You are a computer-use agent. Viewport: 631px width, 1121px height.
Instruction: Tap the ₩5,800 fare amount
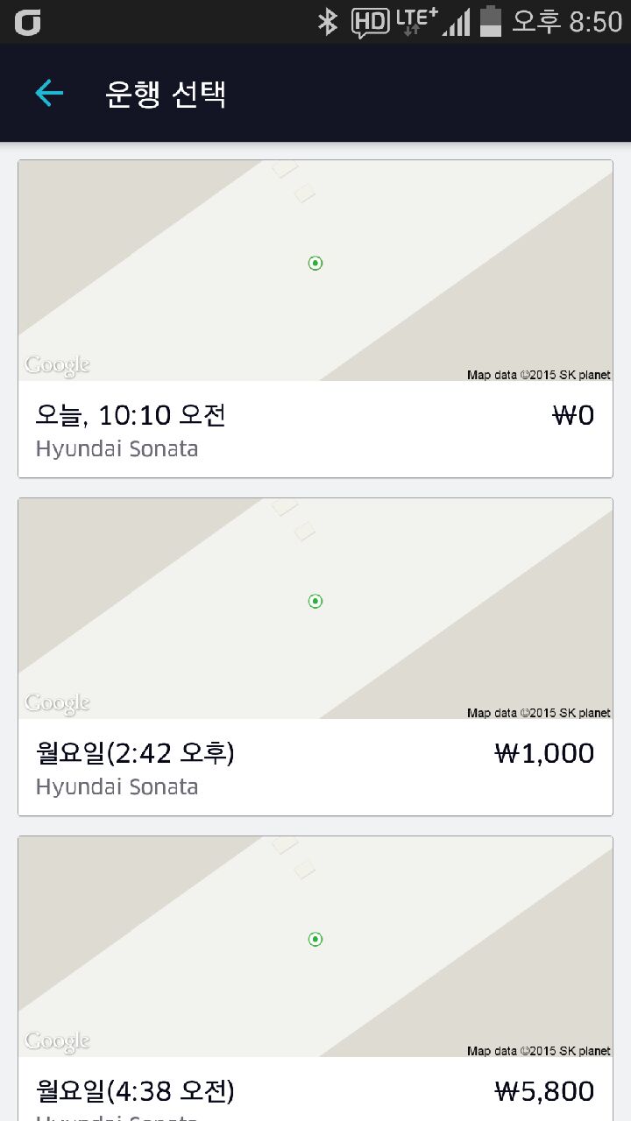544,1091
